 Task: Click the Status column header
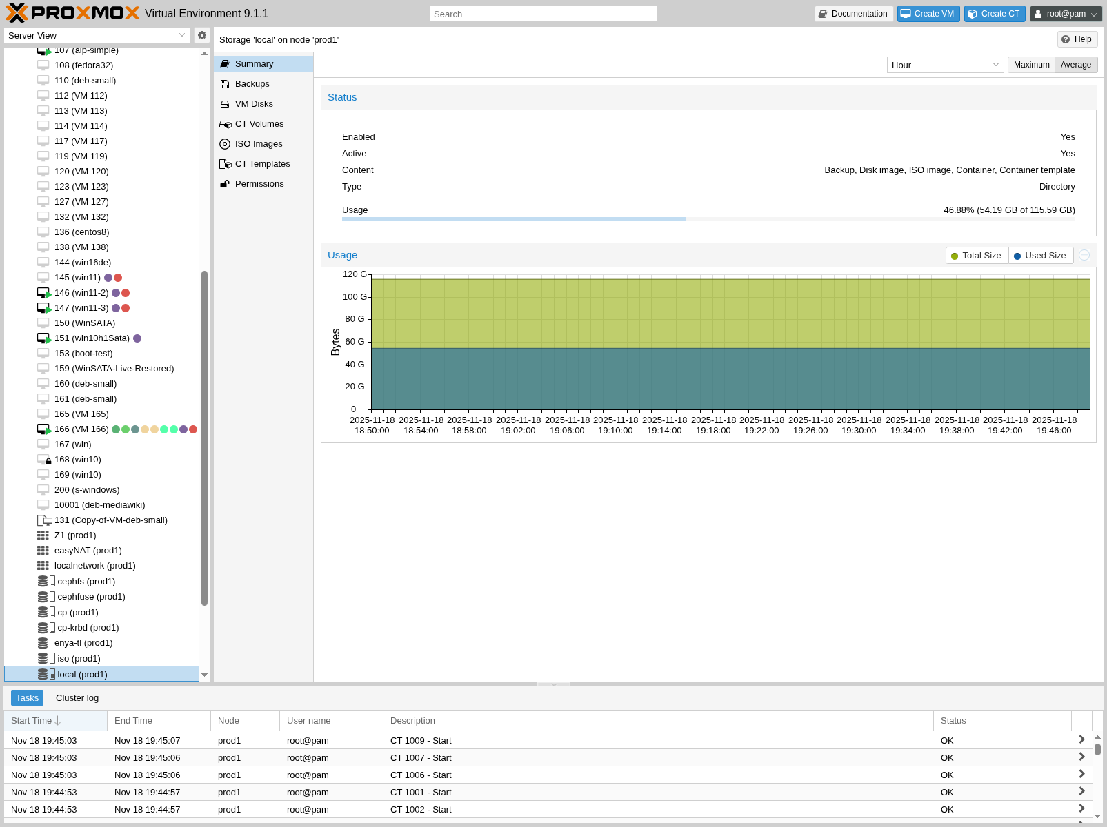[x=1002, y=720]
